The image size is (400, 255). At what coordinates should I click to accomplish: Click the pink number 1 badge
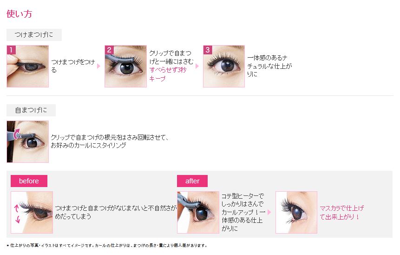coord(11,50)
